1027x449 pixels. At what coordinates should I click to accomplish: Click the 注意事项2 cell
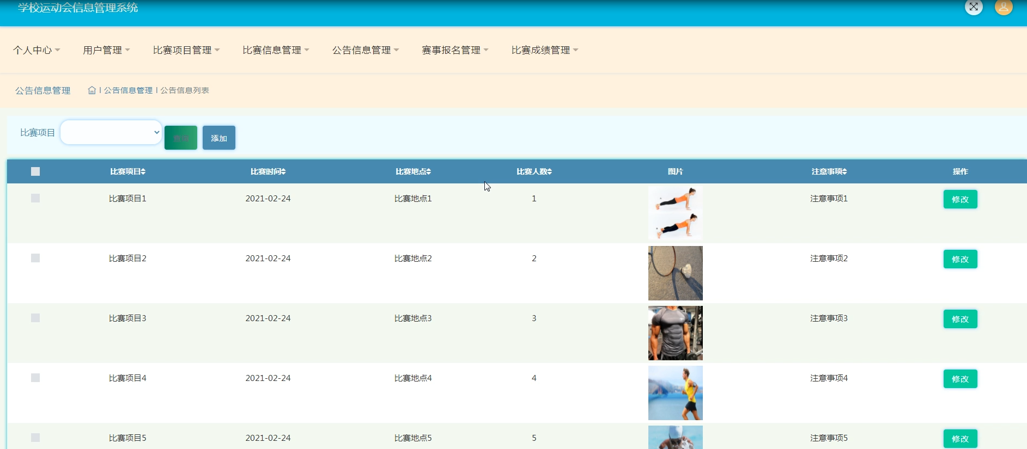tap(829, 259)
